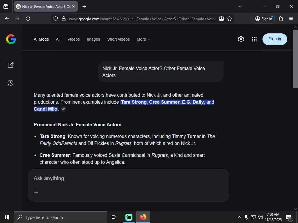Click the page vertical scrollbar thumb
Viewport: 298px width, 223px height.
coord(295,59)
